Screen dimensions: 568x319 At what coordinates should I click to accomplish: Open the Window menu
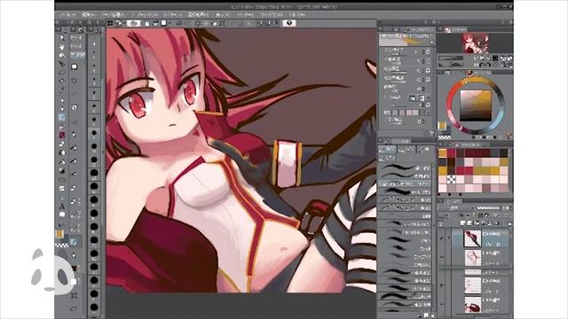272,15
